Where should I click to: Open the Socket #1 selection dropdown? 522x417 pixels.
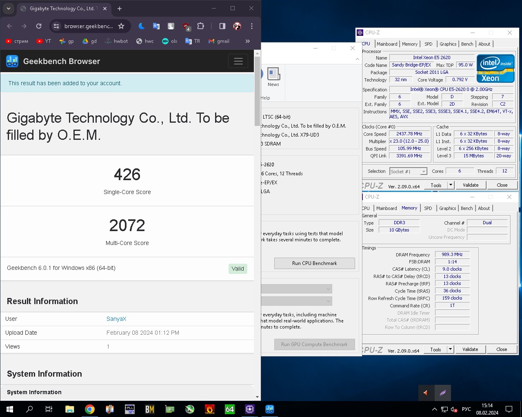tap(408, 172)
